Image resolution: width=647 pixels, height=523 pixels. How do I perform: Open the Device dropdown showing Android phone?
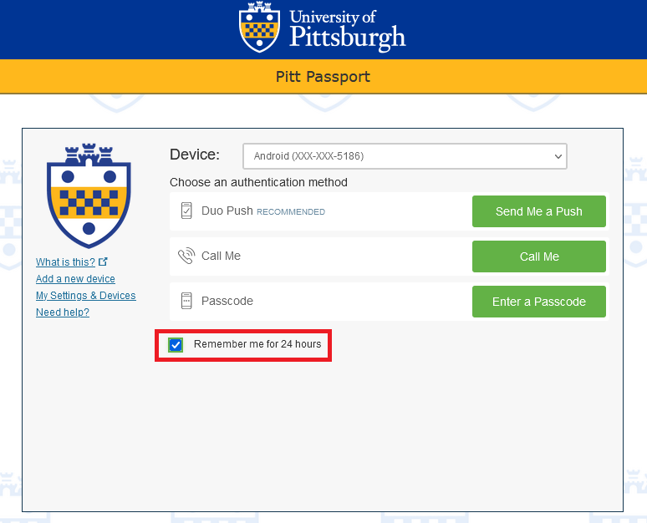(405, 156)
